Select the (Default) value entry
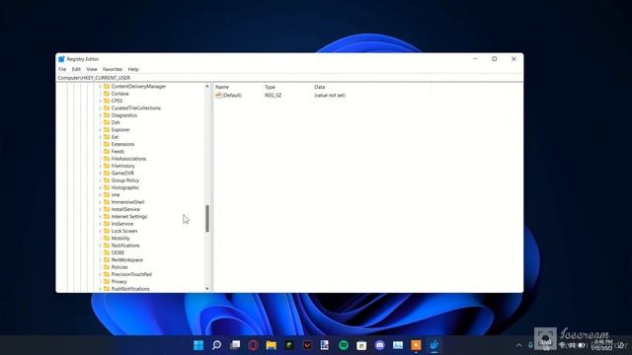The image size is (632, 355). pos(232,96)
